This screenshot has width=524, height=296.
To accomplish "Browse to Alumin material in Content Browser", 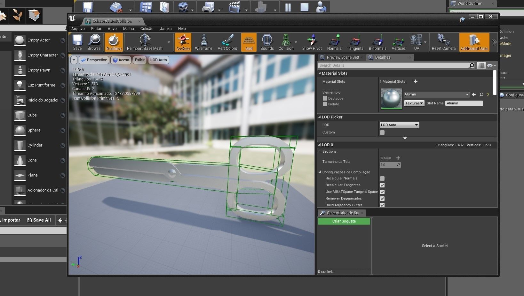I will point(481,95).
